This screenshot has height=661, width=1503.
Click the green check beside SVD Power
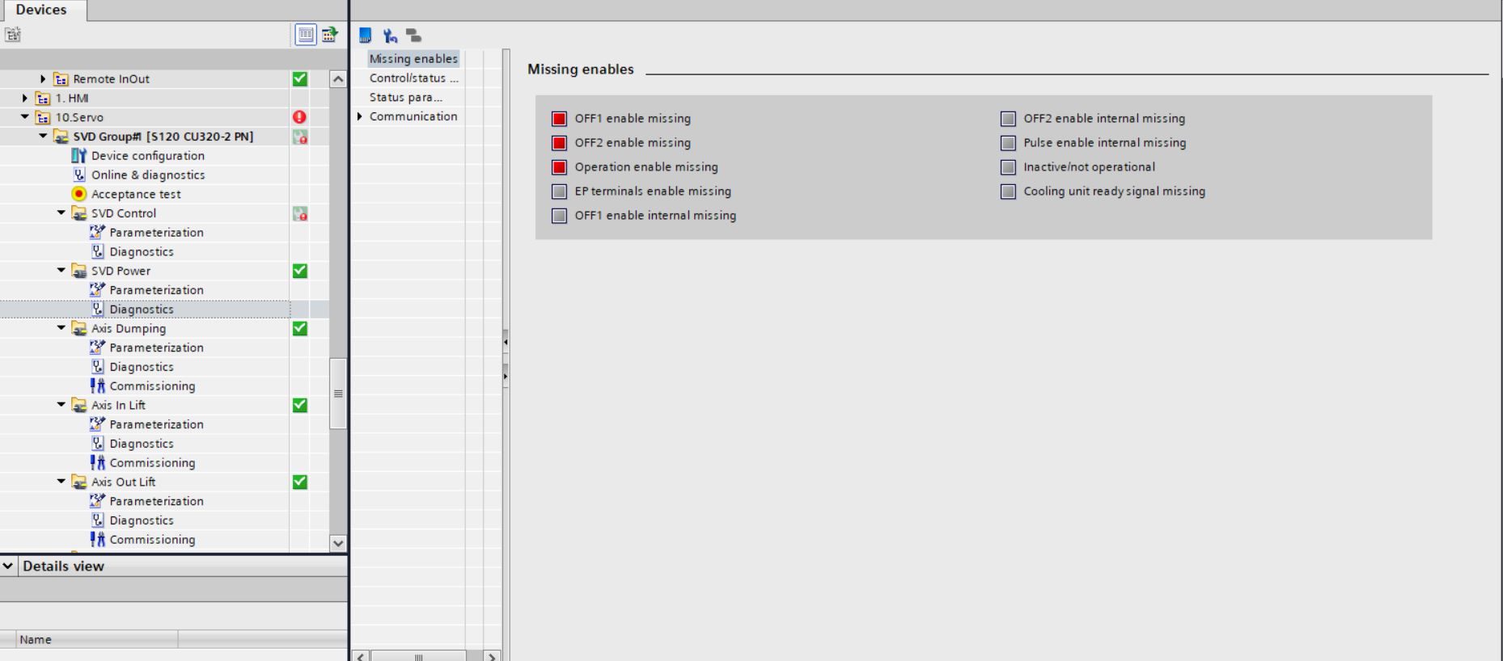pyautogui.click(x=299, y=271)
